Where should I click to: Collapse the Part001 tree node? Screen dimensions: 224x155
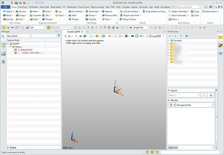click(8, 44)
